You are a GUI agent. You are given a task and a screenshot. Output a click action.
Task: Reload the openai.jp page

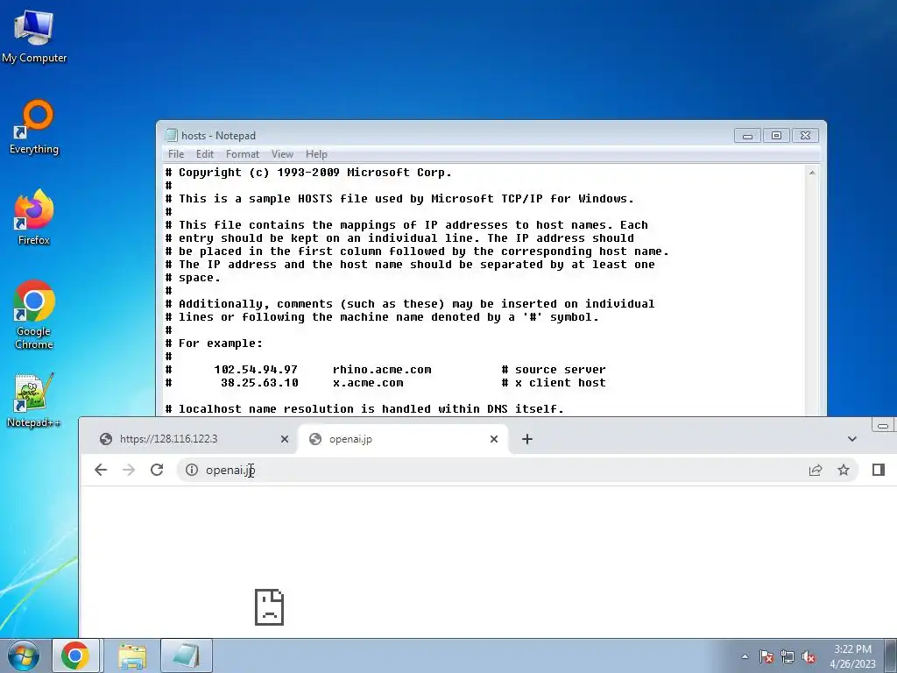pos(157,470)
